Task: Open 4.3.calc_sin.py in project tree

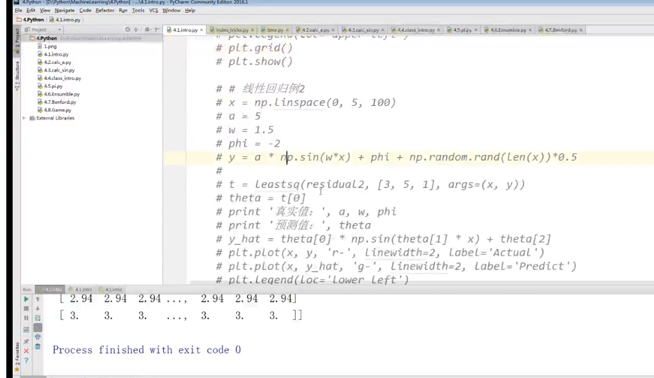Action: tap(56, 70)
